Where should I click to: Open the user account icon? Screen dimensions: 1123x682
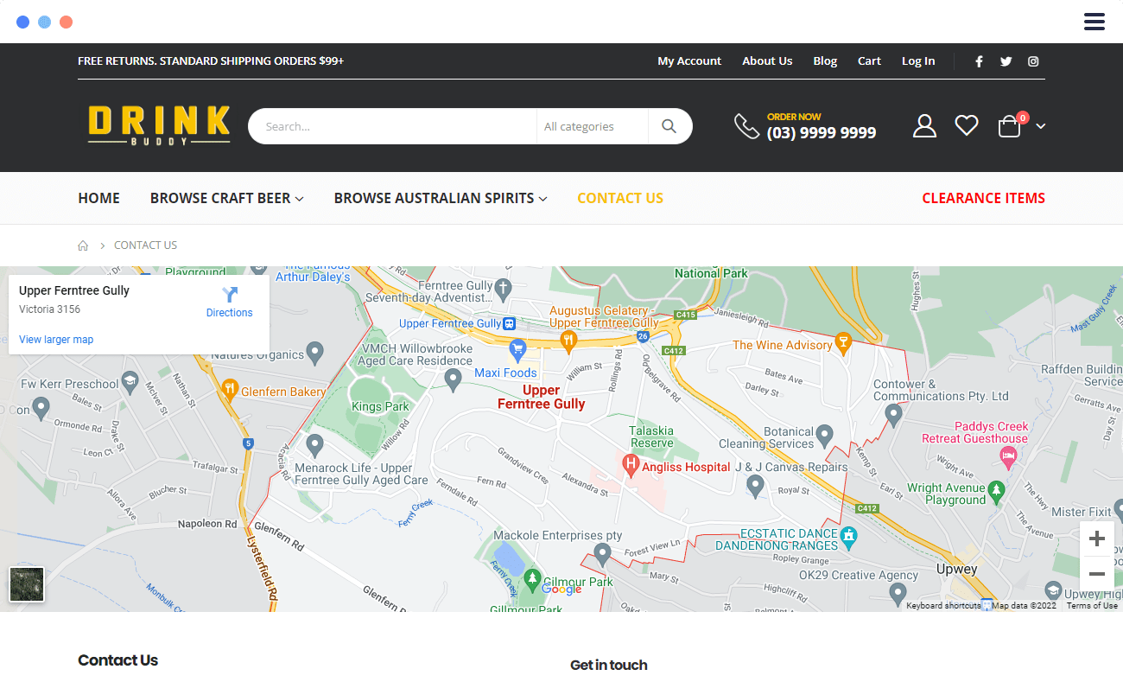[924, 126]
